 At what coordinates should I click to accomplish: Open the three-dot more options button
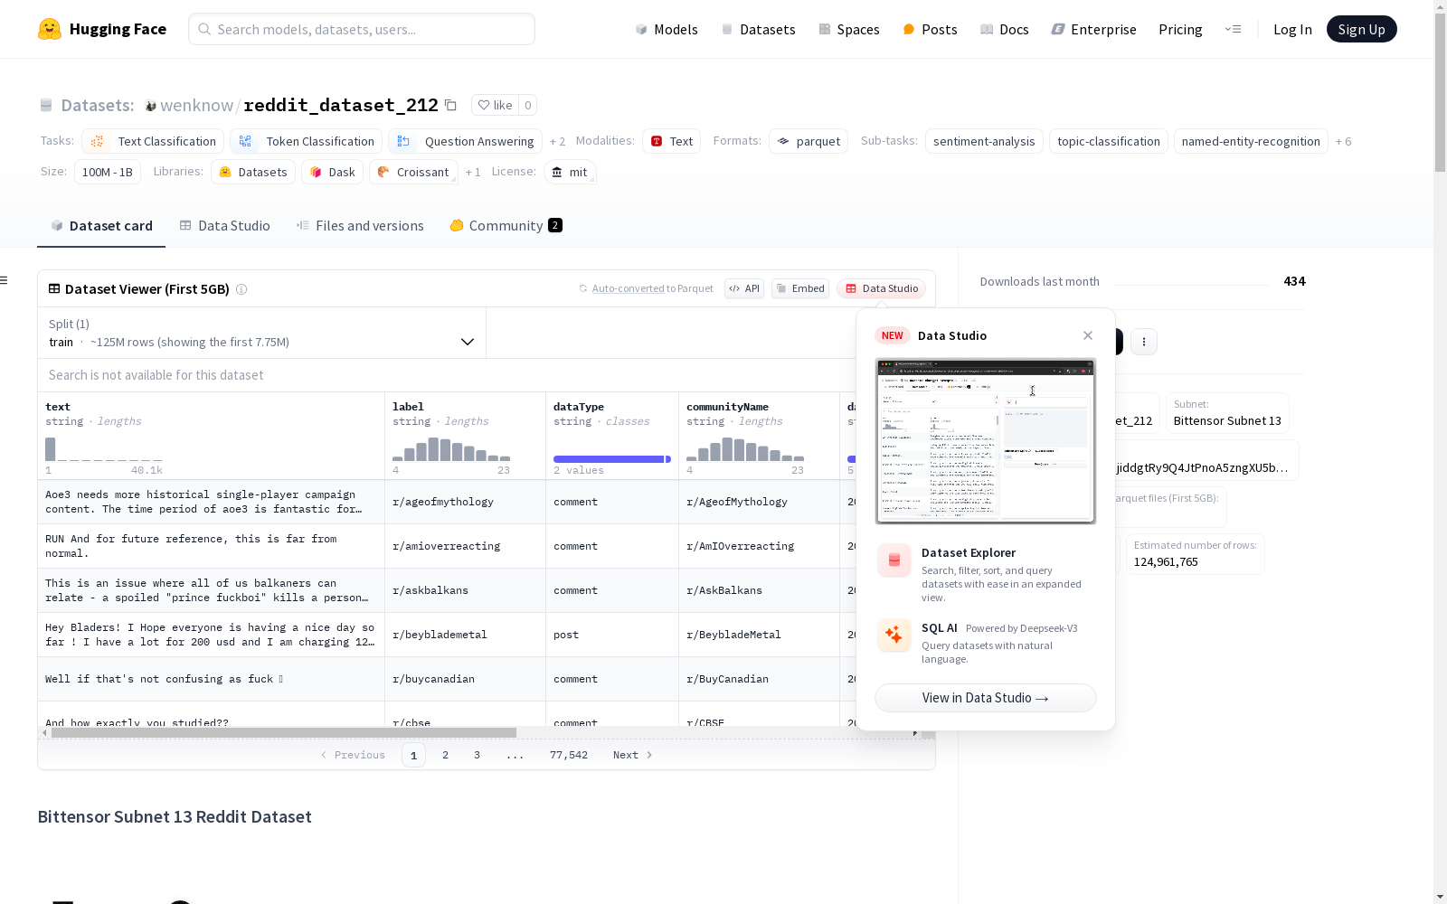(1144, 342)
